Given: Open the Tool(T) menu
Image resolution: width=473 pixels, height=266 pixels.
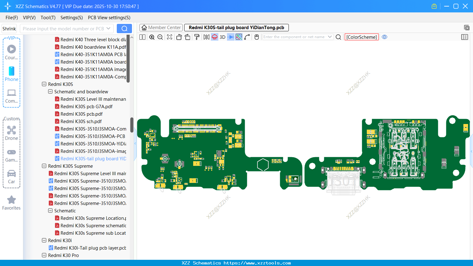Looking at the screenshot, I should (x=48, y=18).
